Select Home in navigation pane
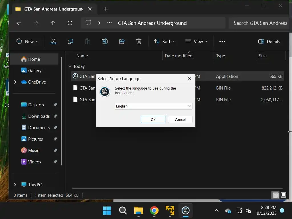Image resolution: width=292 pixels, height=219 pixels. [34, 59]
